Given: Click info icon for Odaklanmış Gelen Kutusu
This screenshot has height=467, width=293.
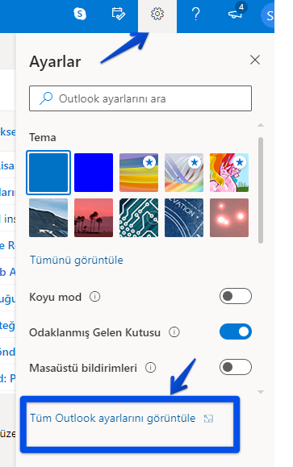Looking at the screenshot, I should point(174,331).
